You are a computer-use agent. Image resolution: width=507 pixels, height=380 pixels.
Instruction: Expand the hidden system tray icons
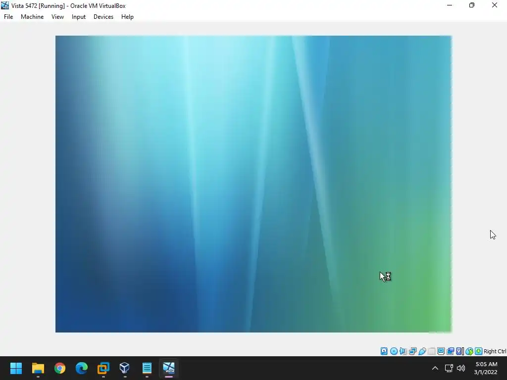435,368
